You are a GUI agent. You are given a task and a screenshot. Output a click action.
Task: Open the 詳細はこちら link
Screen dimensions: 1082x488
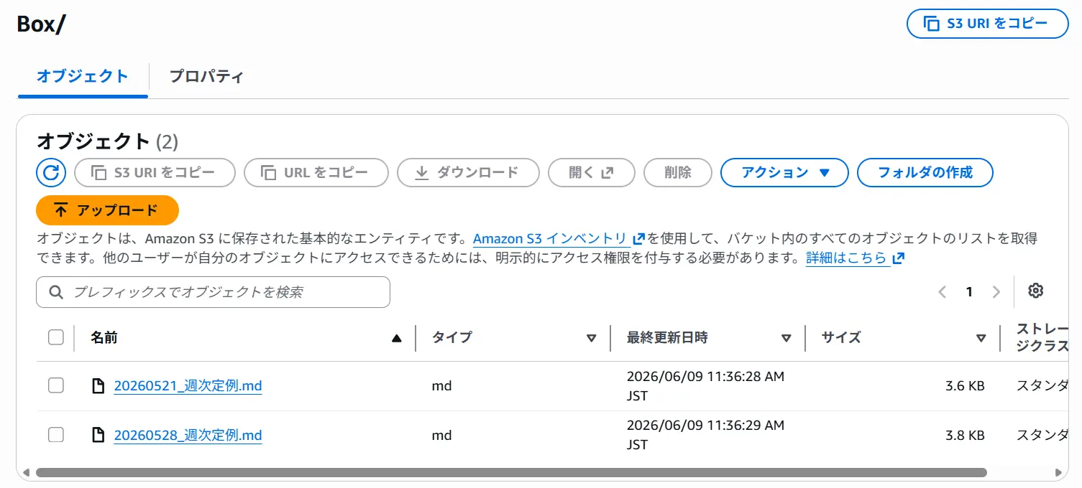(x=846, y=258)
